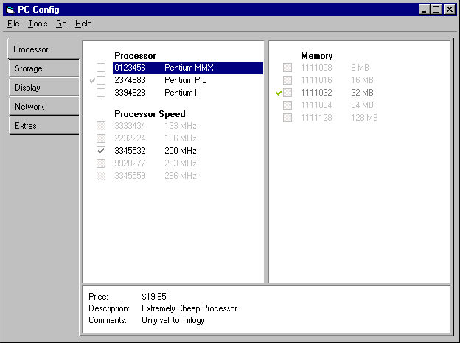Screen dimensions: 460x343
Task: Toggle the 64 MB memory checkbox
Action: (x=287, y=105)
